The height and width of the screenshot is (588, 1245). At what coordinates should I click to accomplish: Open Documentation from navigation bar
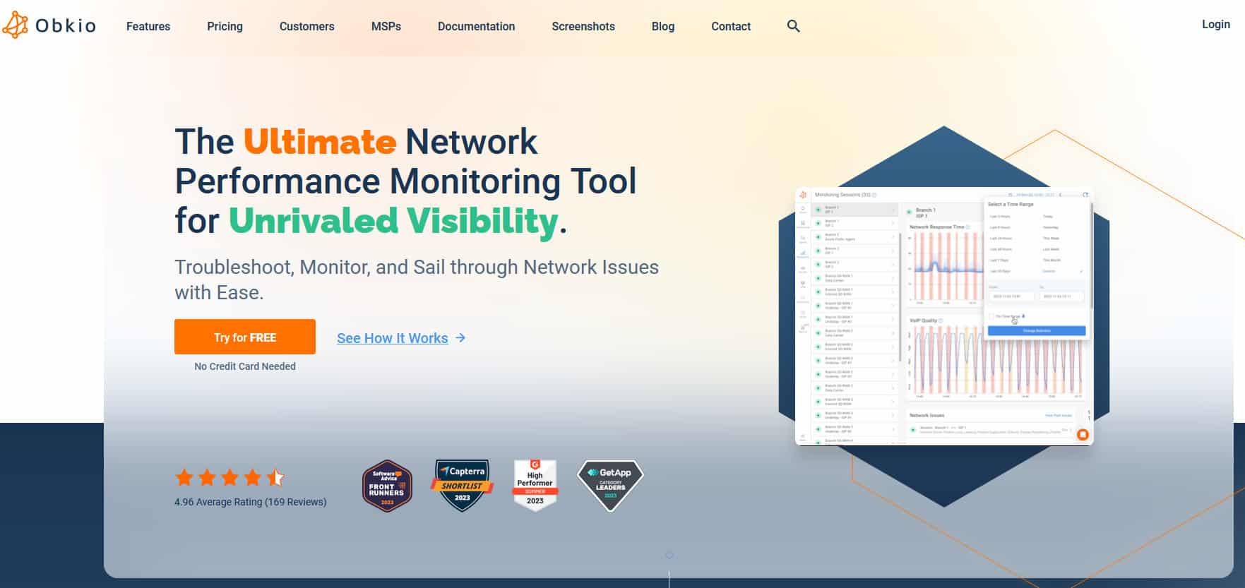(477, 26)
